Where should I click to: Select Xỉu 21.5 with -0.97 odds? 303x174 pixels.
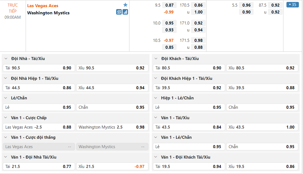tap(112, 167)
